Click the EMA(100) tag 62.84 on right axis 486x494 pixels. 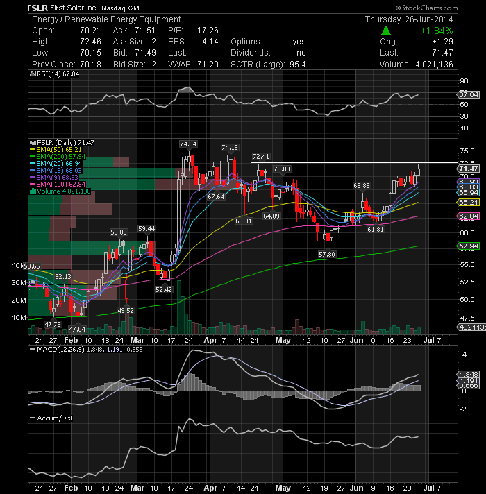tap(469, 216)
